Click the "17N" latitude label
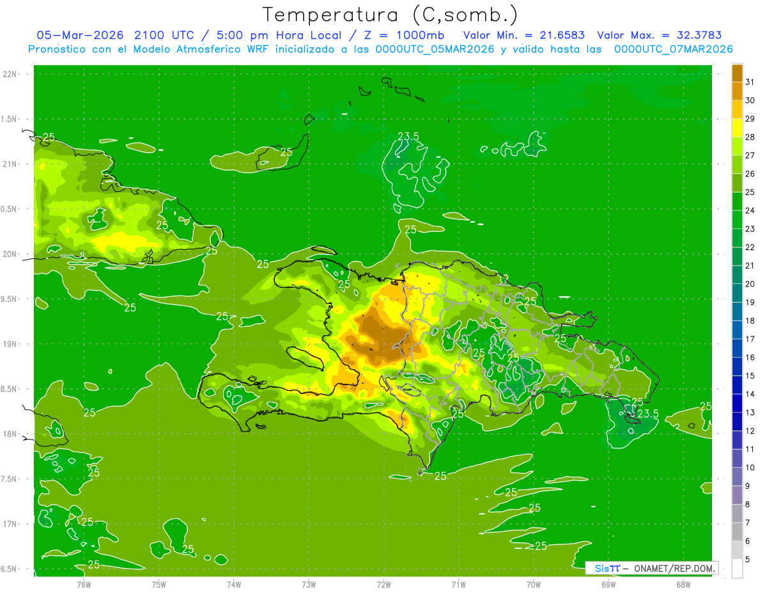Screen dimensions: 767x593 11,525
